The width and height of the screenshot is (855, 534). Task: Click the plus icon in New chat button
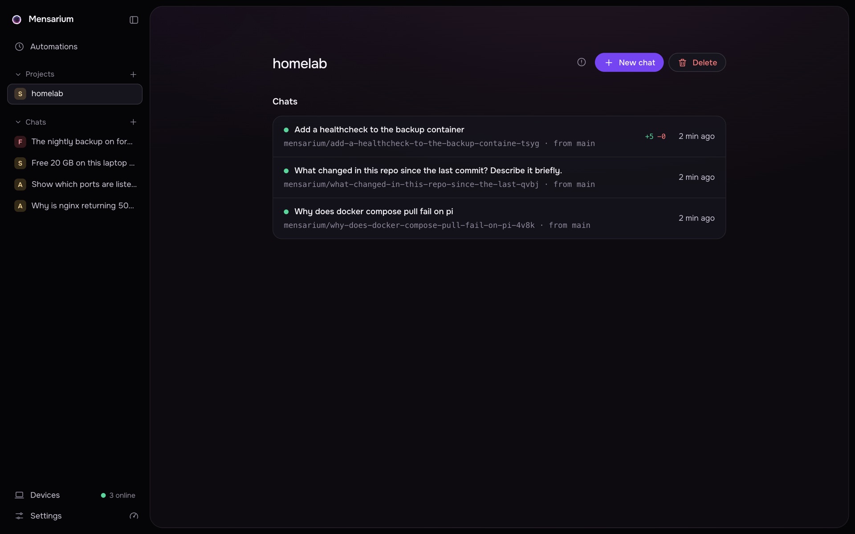609,63
